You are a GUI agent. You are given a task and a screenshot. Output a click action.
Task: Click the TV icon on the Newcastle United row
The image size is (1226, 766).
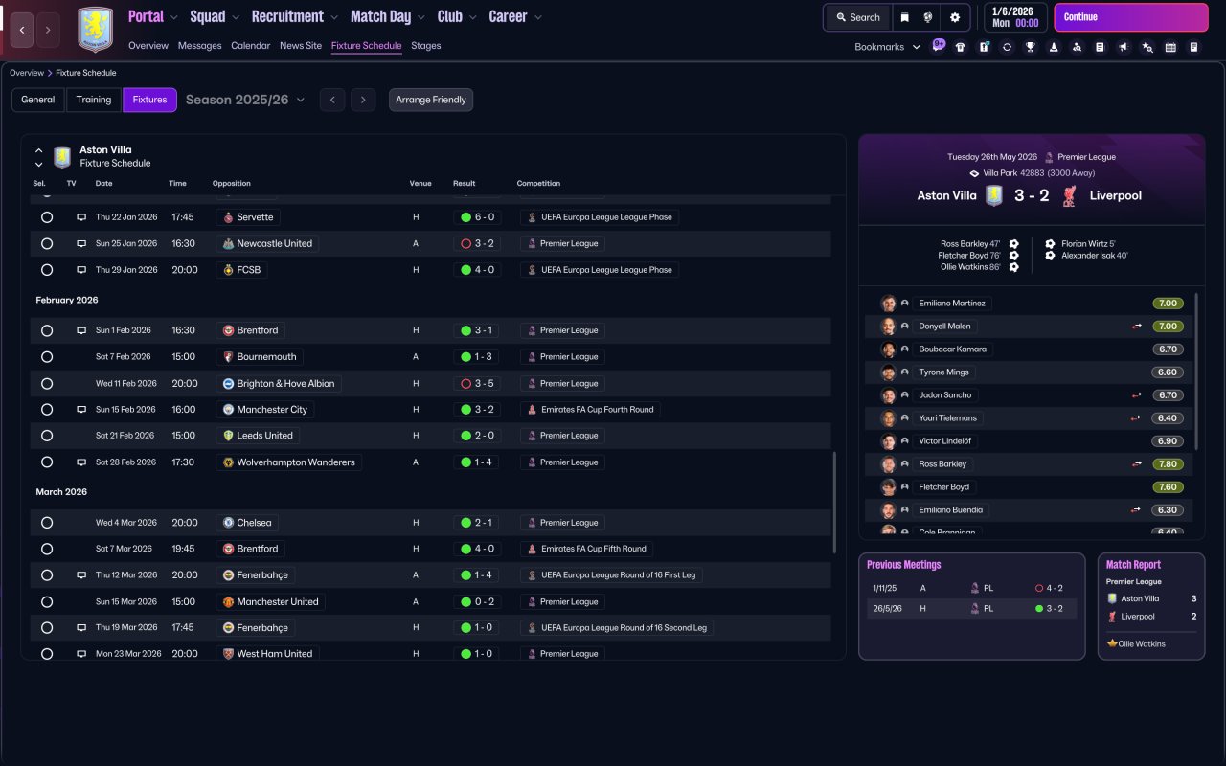pyautogui.click(x=81, y=244)
